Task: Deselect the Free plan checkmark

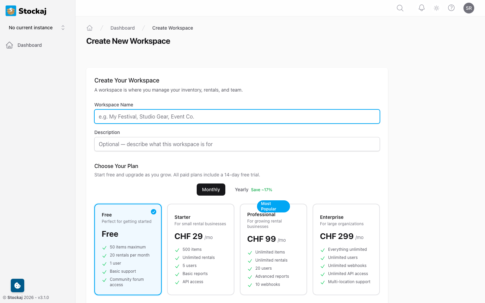Action: (154, 212)
